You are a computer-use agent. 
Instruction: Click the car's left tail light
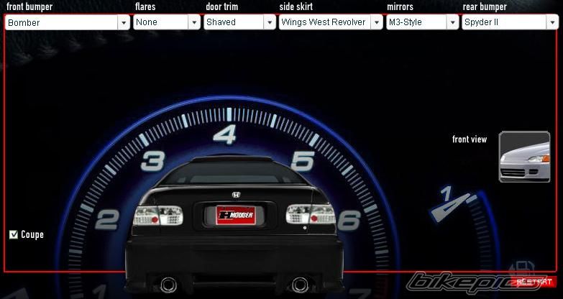[x=158, y=216]
